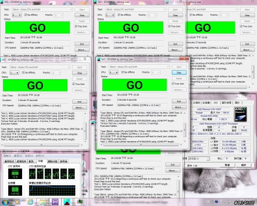The image size is (257, 206).
Task: Open Priority dropdown in CPU 2 window
Action: [x=152, y=15]
